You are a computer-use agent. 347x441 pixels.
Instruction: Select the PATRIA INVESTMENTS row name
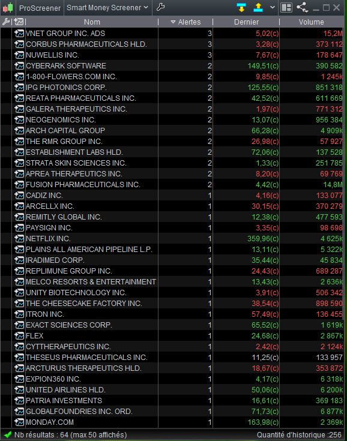pos(64,401)
